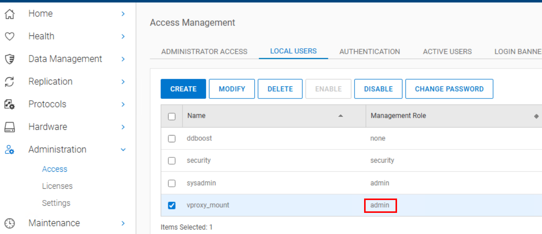Click the Administration user-gear icon

[9, 150]
